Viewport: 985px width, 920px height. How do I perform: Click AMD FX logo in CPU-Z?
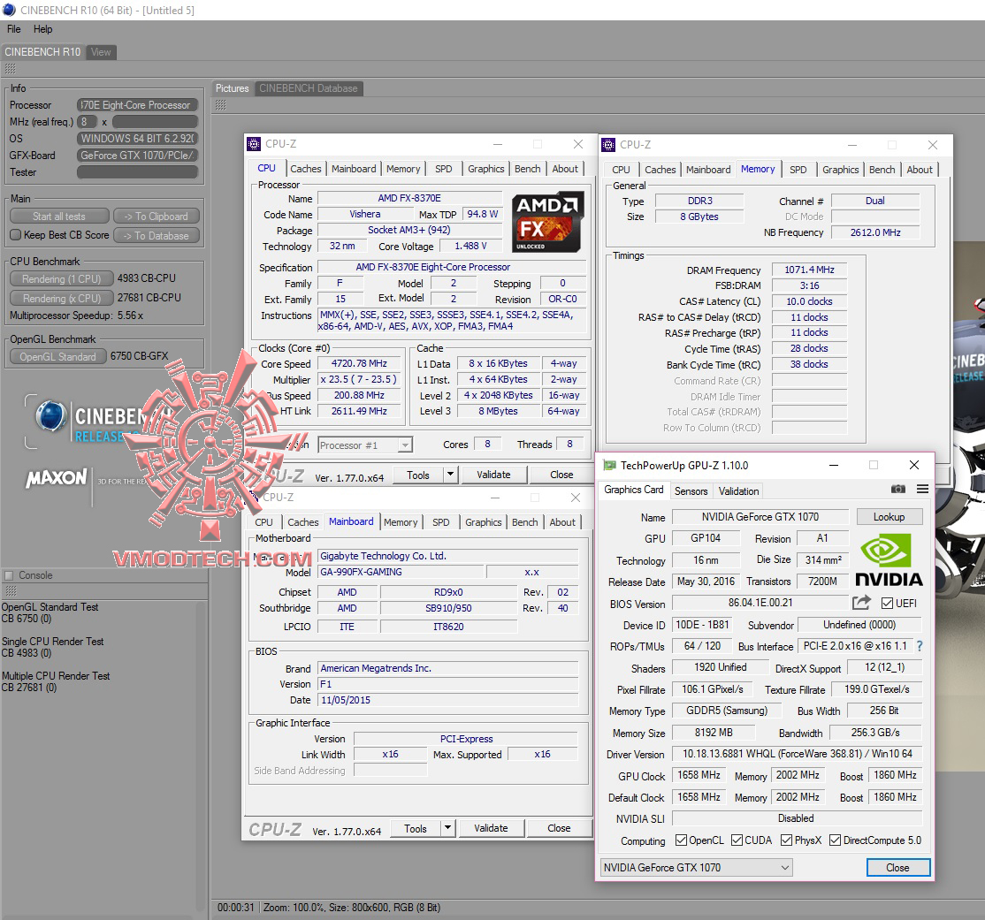point(548,222)
